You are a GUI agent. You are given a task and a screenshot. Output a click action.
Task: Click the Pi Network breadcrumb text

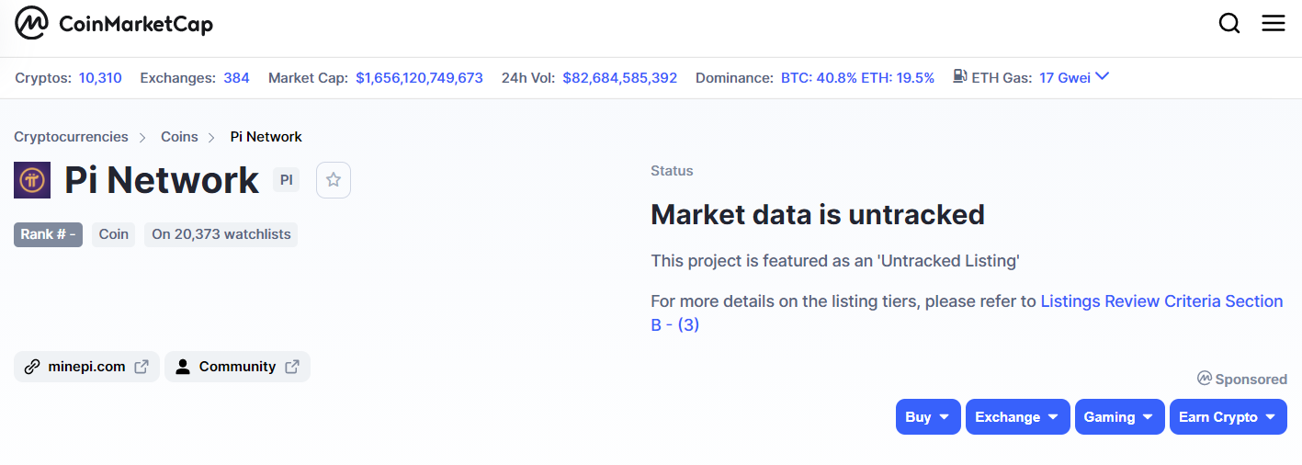(266, 137)
